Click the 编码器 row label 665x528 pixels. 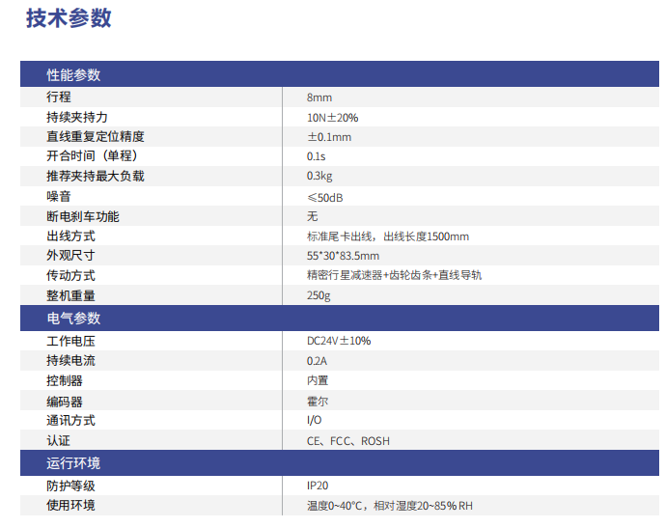pyautogui.click(x=65, y=401)
